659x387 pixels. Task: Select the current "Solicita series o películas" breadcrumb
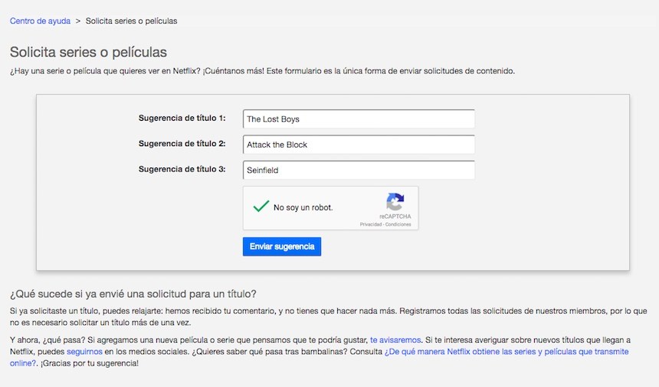131,21
